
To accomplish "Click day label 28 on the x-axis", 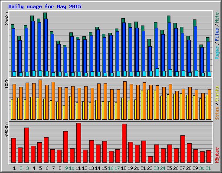I will point(189,168).
